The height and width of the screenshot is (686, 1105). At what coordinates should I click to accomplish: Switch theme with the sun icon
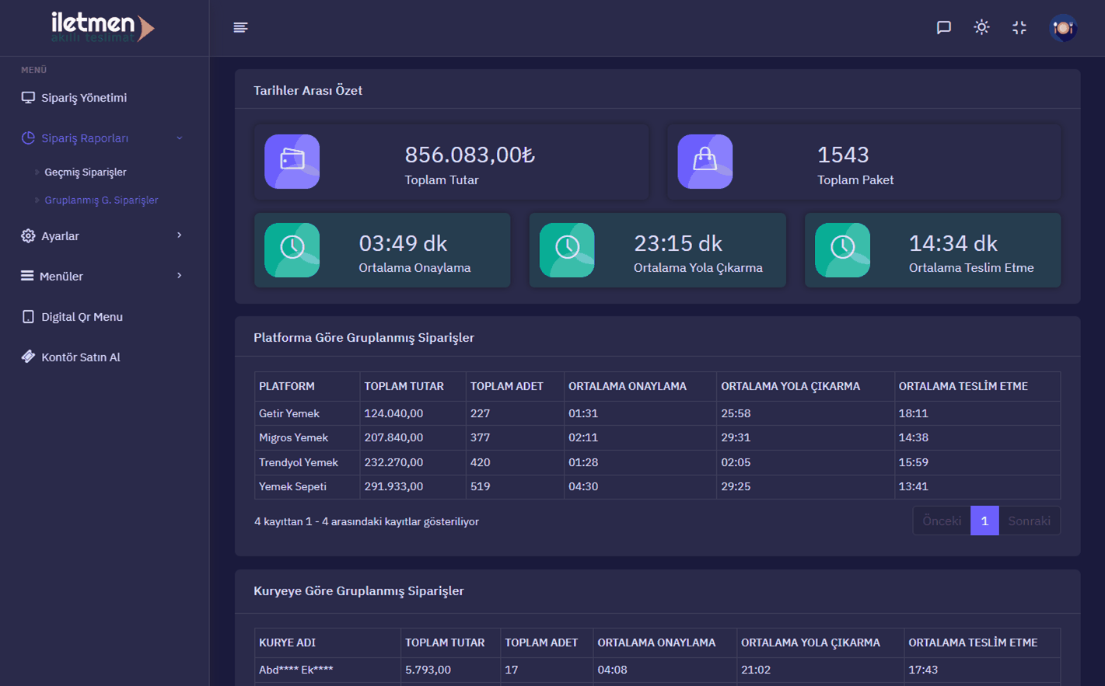[x=981, y=27]
